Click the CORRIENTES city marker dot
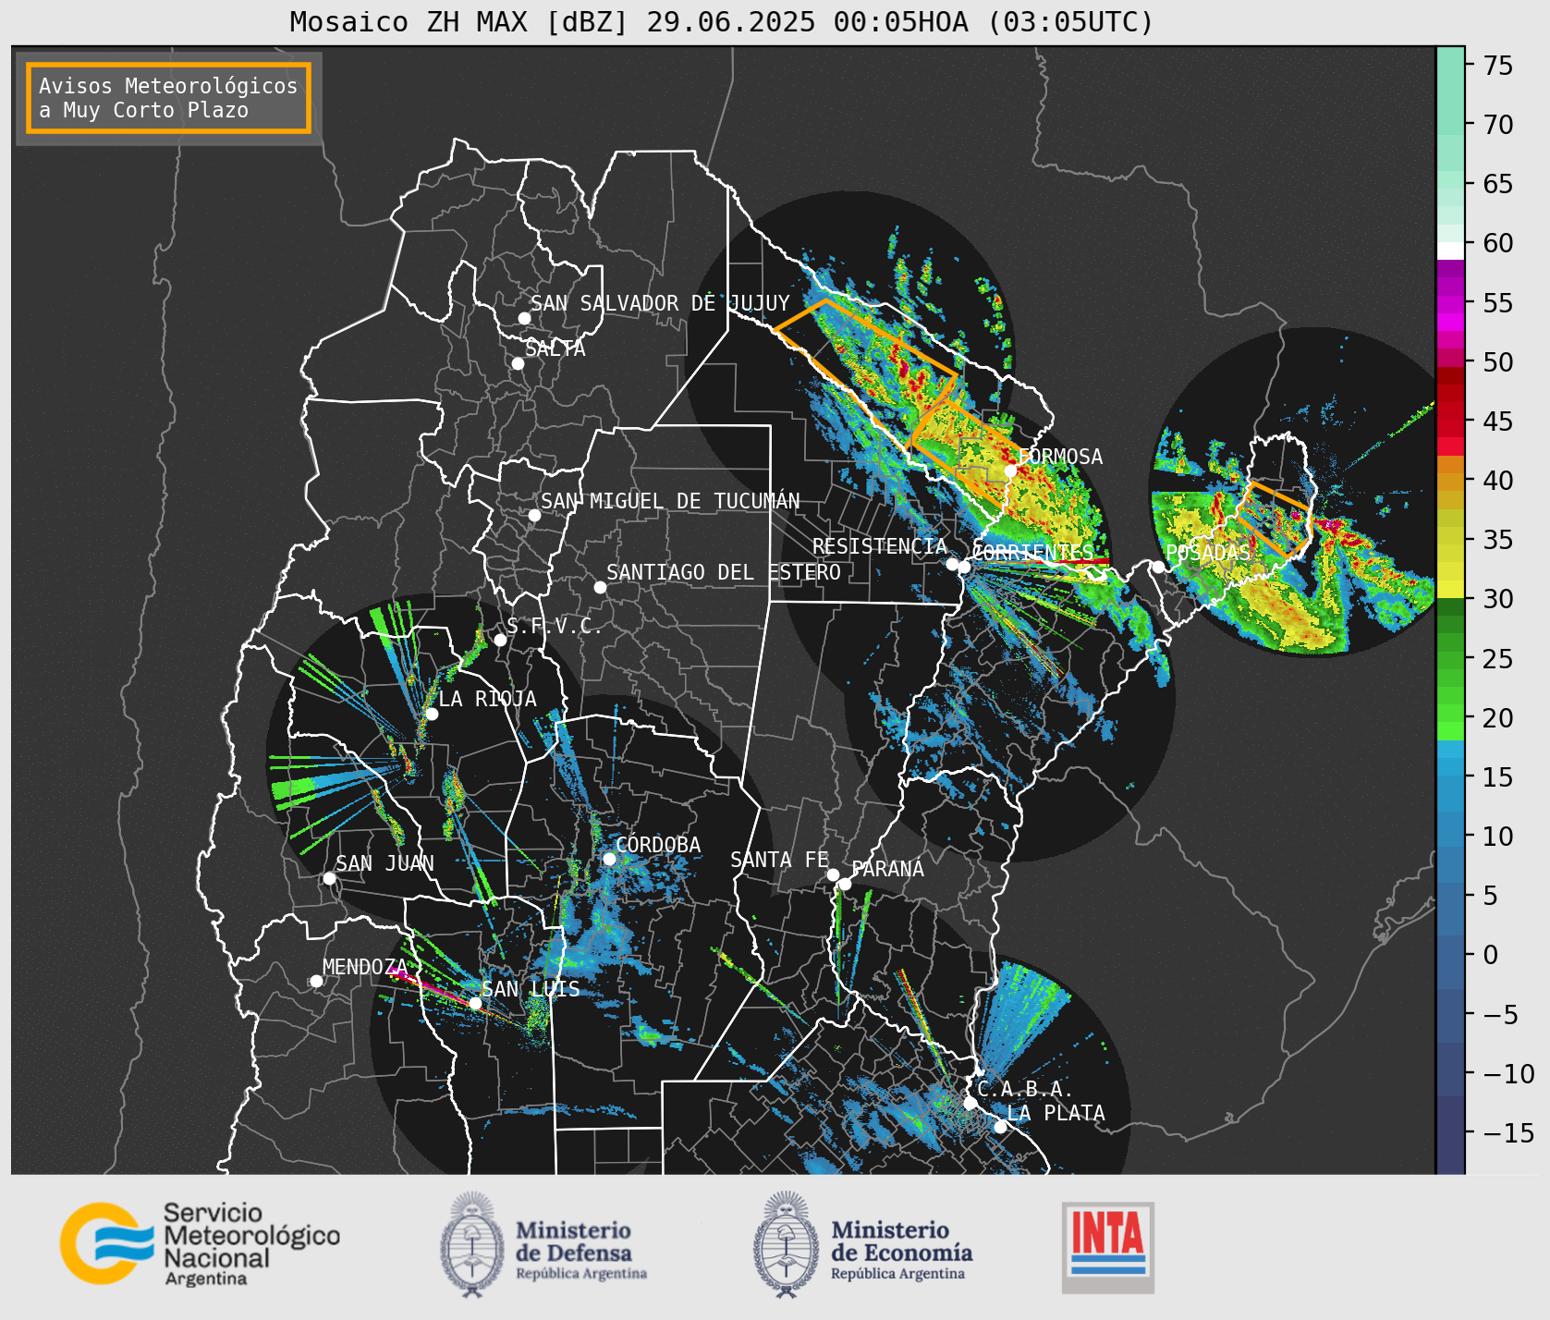 click(964, 567)
